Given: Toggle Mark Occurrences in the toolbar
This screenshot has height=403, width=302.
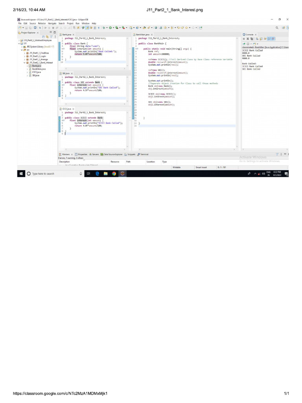Looking at the screenshot, I should click(x=87, y=28).
